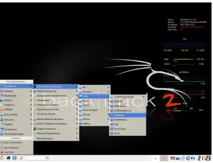Screen dimensions: 213x163
Task: Click the Searchengine folder icon
Action: (80, 110)
